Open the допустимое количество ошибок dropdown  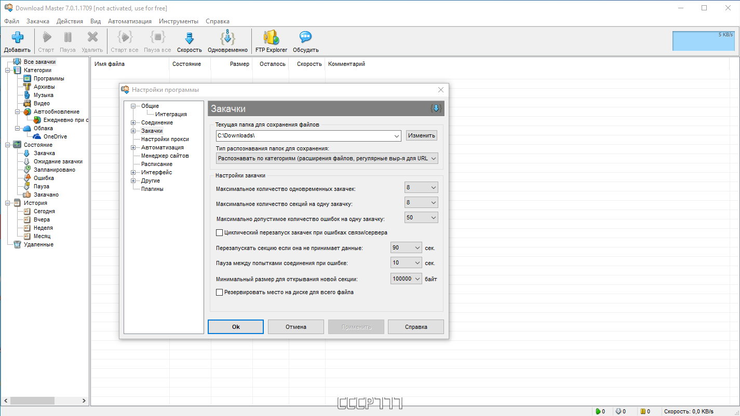421,217
